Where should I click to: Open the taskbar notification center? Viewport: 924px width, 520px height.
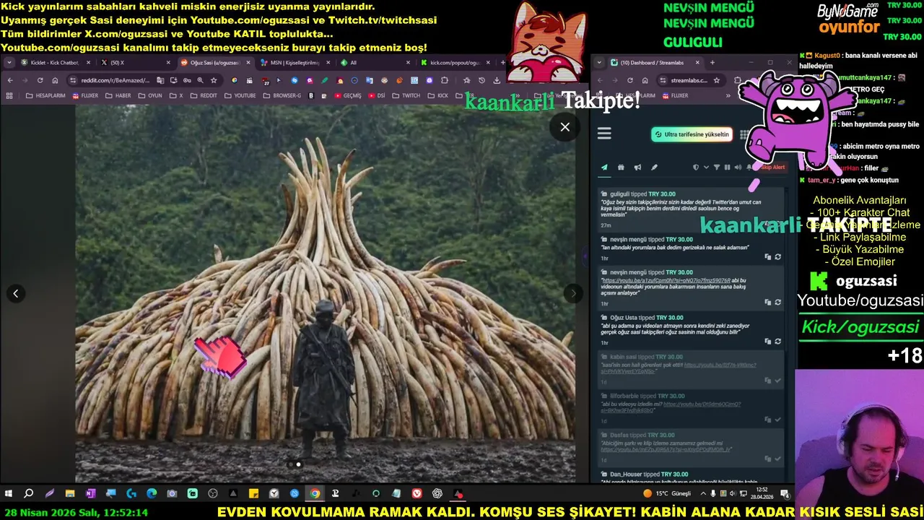pos(785,494)
